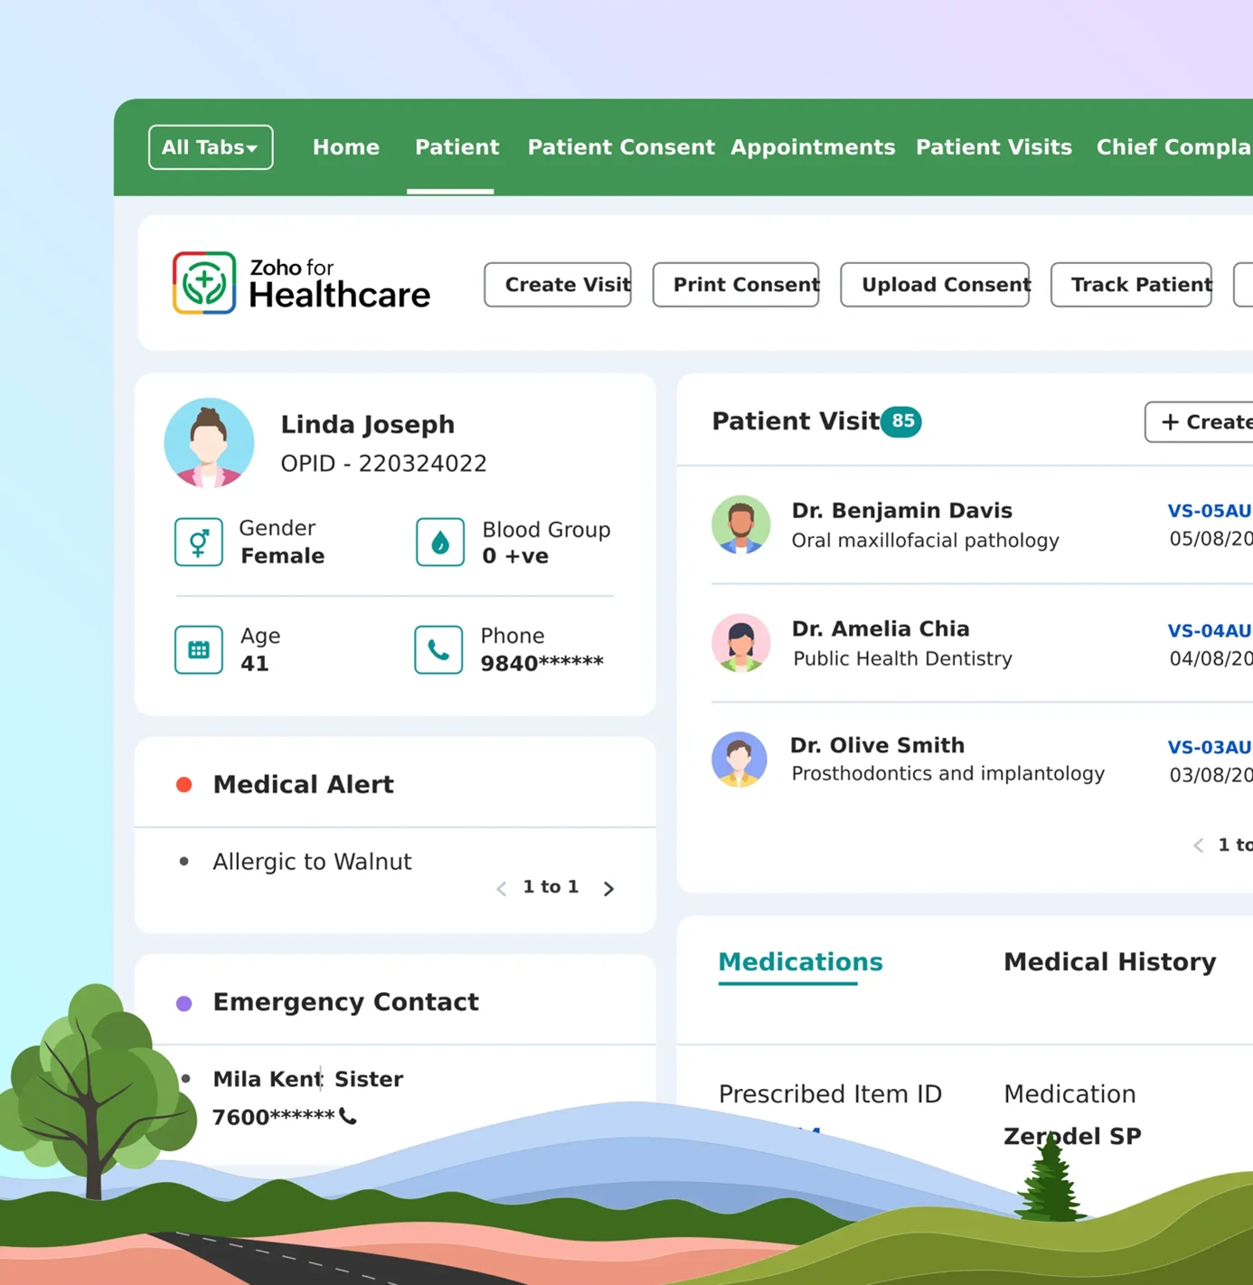Image resolution: width=1253 pixels, height=1285 pixels.
Task: Open visit record VS-05AU for Dr. Benjamin Davis
Action: (x=1210, y=510)
